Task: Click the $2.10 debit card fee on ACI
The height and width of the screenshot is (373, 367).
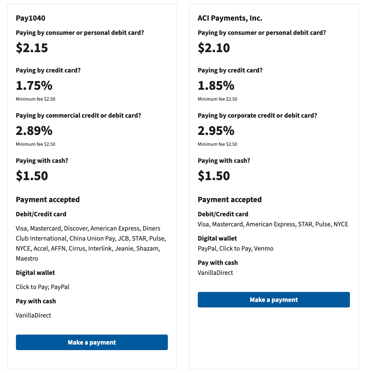Action: (x=214, y=48)
